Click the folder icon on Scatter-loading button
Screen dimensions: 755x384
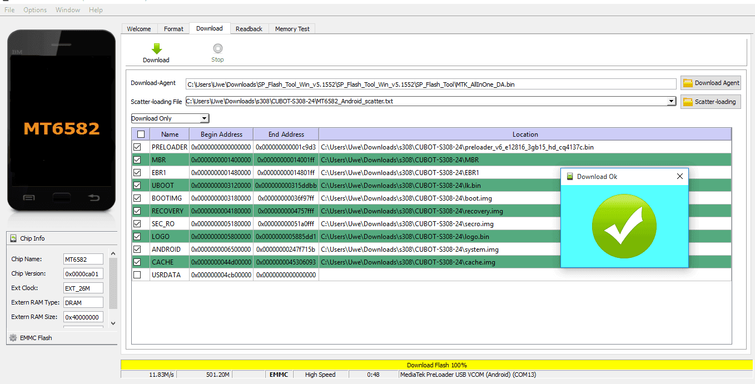[688, 102]
